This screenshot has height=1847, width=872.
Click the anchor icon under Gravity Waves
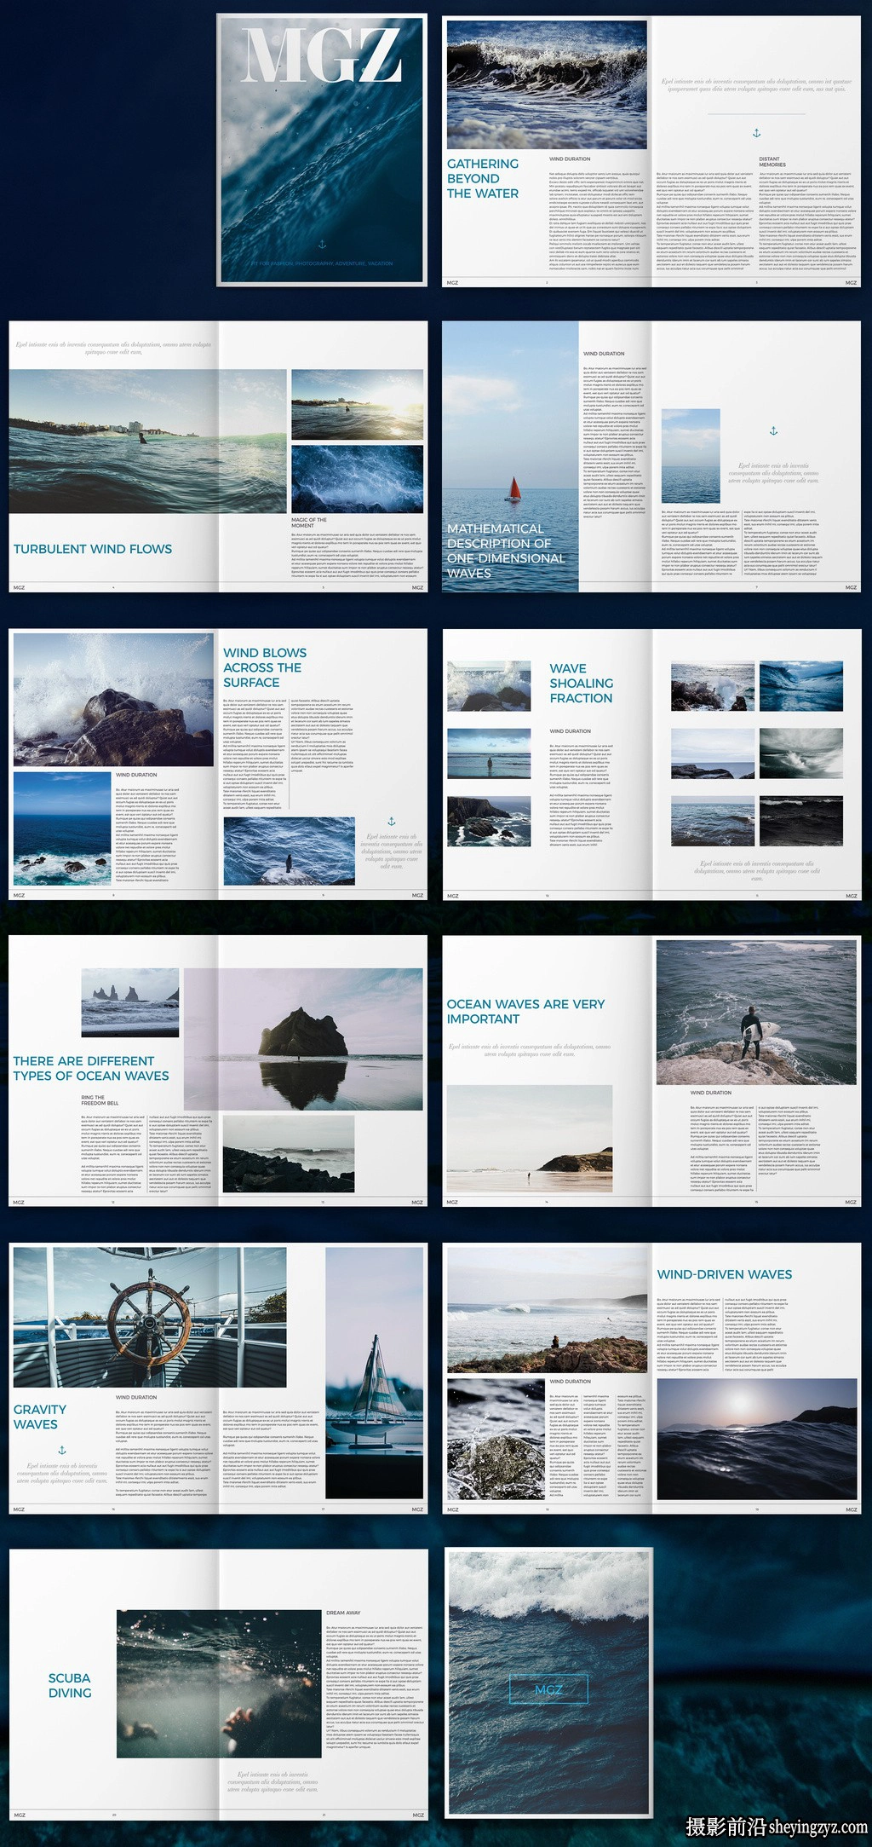click(62, 1450)
